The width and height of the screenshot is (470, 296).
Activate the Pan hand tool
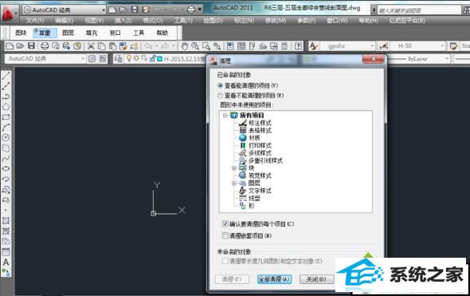tap(185, 46)
